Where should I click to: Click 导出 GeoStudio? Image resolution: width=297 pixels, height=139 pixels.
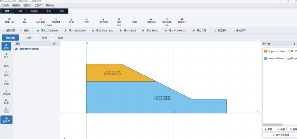point(103,30)
